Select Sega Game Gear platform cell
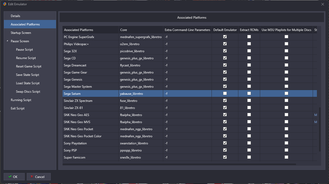The width and height of the screenshot is (329, 184). click(x=90, y=72)
